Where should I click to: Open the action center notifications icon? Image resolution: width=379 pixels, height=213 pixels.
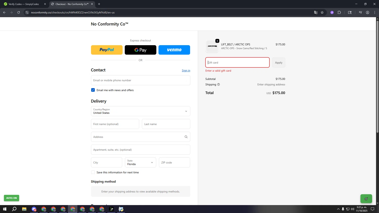372,209
